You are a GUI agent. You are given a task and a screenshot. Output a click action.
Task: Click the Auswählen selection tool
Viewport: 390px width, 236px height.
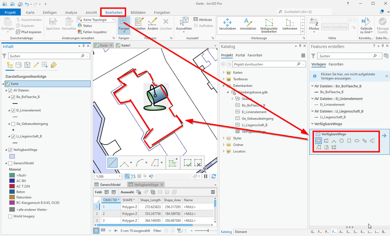pyautogui.click(x=184, y=25)
